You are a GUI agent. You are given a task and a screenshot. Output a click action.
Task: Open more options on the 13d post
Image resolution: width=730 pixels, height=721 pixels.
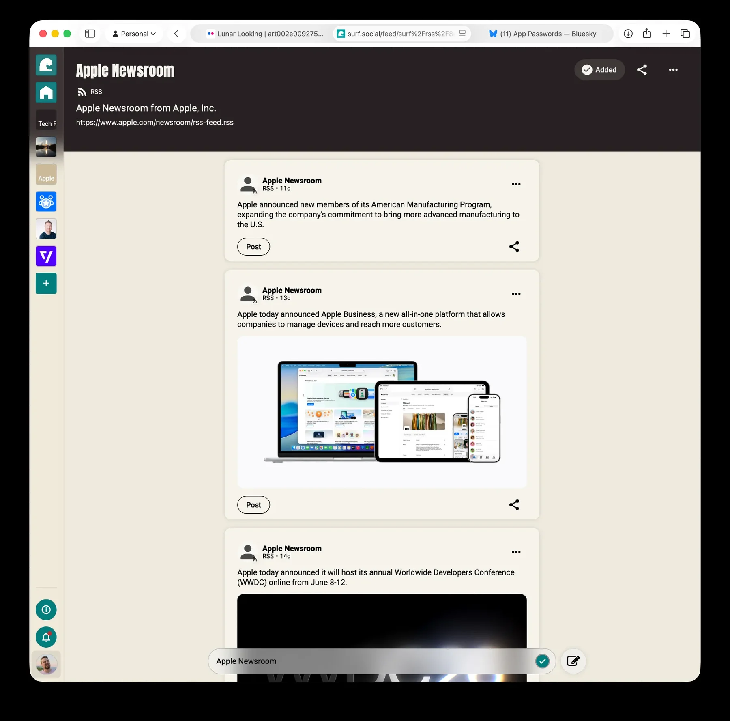tap(516, 294)
